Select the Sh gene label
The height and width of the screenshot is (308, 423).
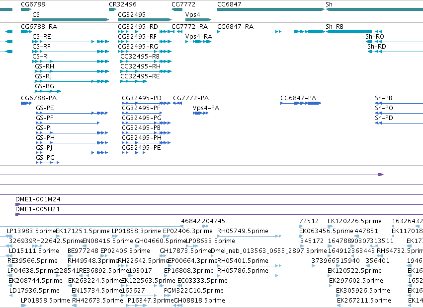[329, 4]
